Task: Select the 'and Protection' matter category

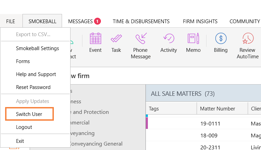Action: [90, 112]
